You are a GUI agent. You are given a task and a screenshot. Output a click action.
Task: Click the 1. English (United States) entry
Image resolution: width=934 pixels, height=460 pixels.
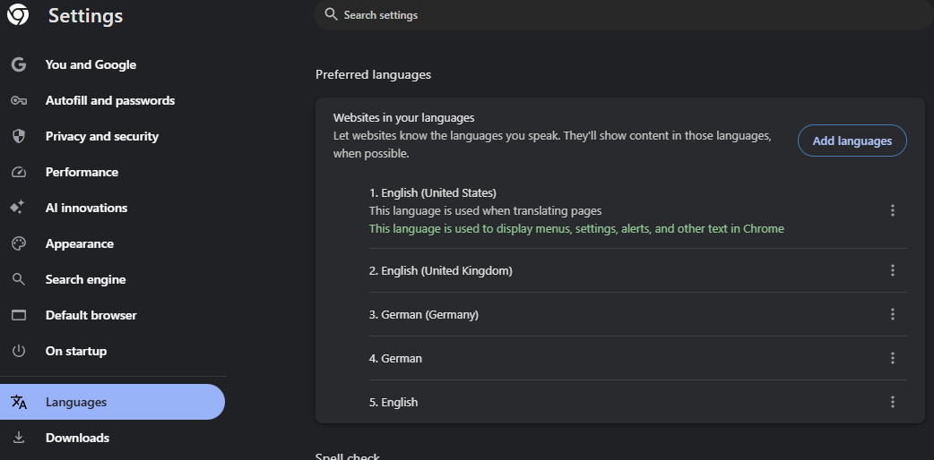click(433, 192)
